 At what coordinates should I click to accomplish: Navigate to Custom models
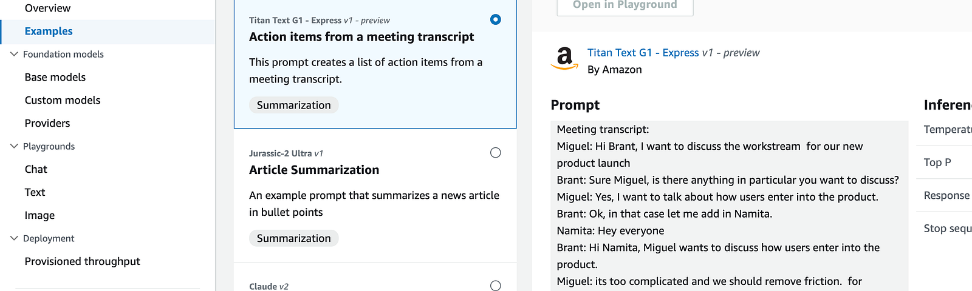63,100
